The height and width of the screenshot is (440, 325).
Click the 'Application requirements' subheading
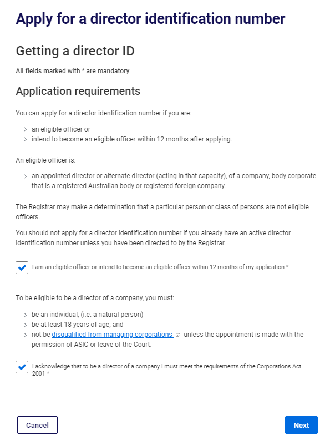click(78, 91)
